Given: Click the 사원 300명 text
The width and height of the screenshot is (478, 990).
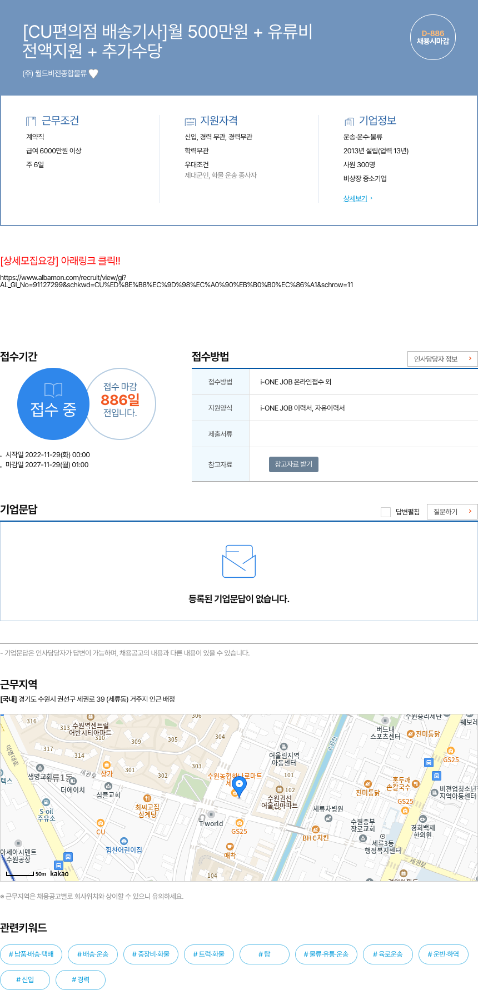Looking at the screenshot, I should click(x=359, y=165).
